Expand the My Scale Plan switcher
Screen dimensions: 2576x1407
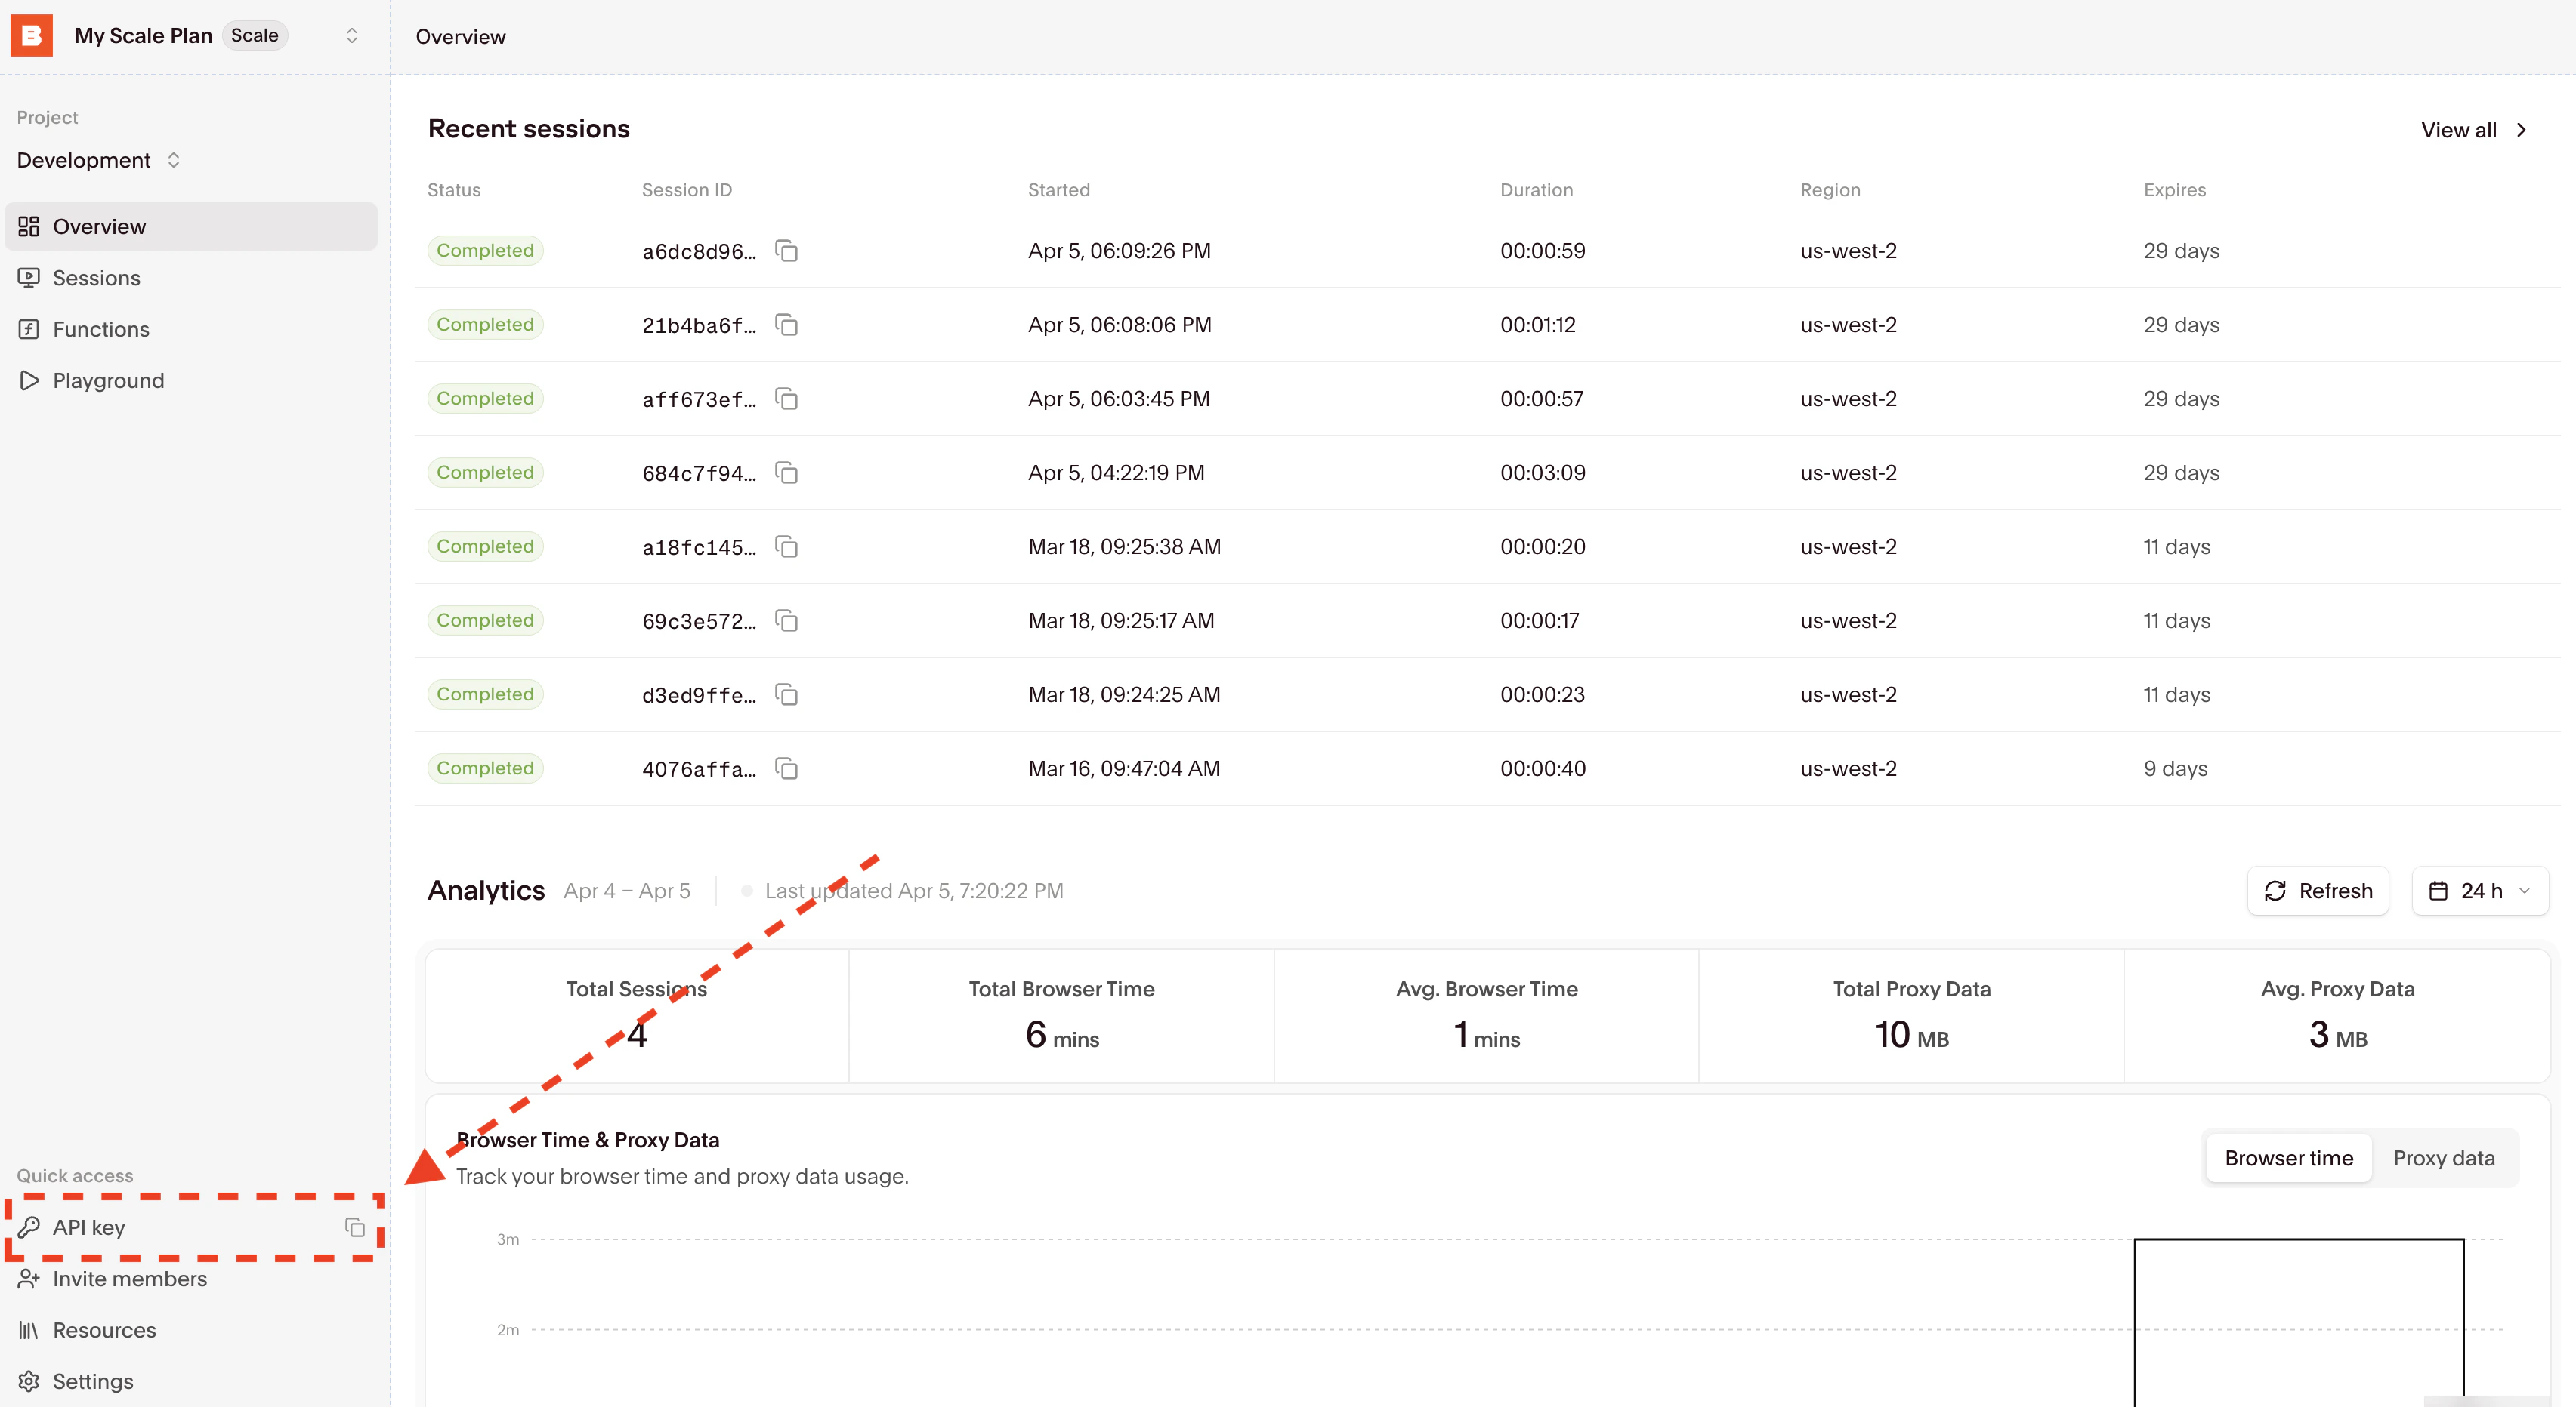[x=351, y=36]
